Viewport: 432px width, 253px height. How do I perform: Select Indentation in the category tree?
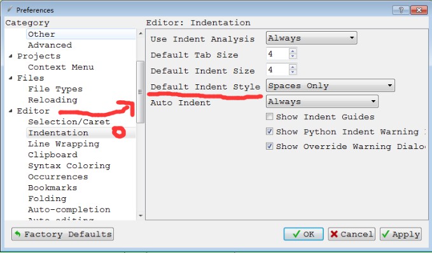pos(58,133)
